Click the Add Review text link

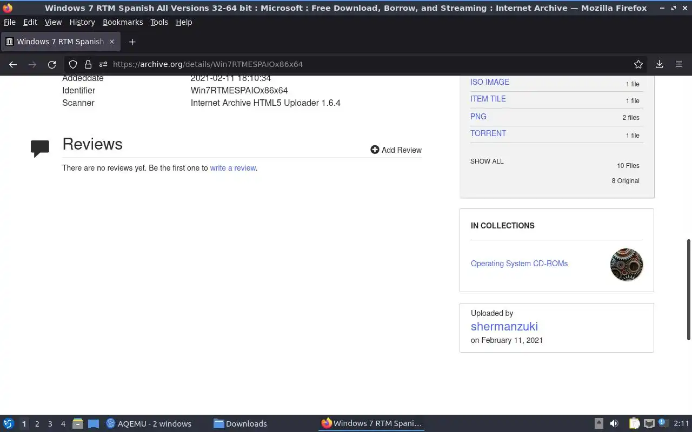tap(402, 150)
